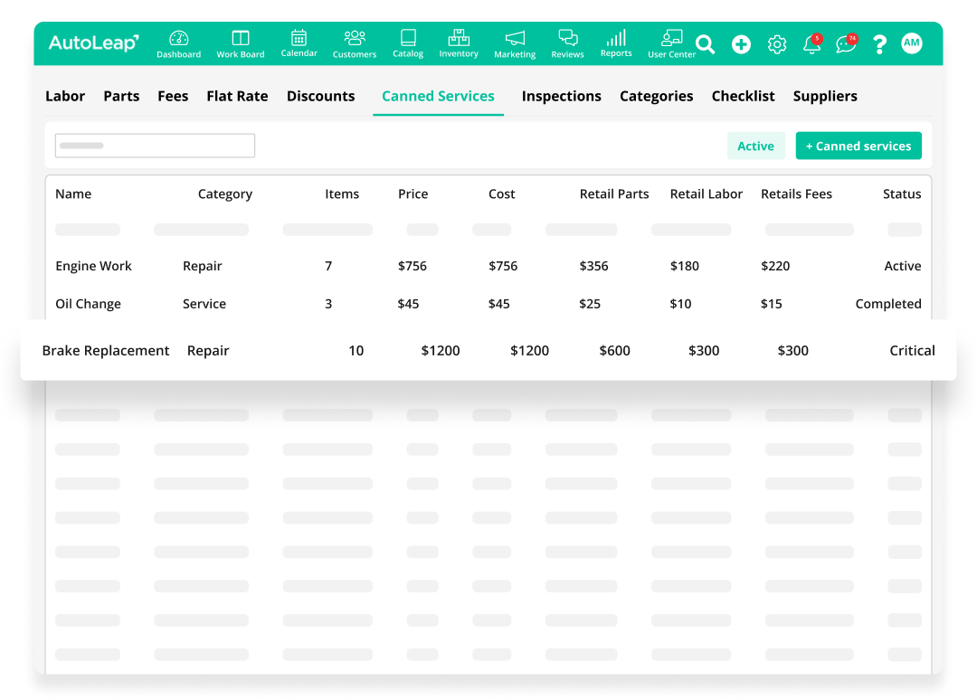Image resolution: width=977 pixels, height=700 pixels.
Task: Sort by the Category column header
Action: click(225, 194)
